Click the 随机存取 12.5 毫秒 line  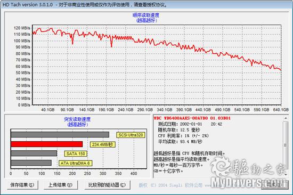coord(179,130)
